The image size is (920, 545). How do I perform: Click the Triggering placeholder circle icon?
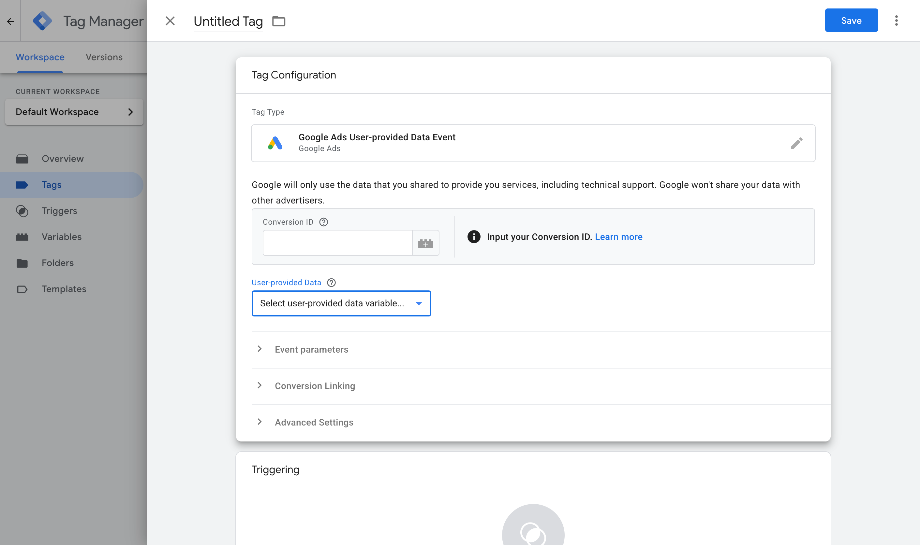533,525
